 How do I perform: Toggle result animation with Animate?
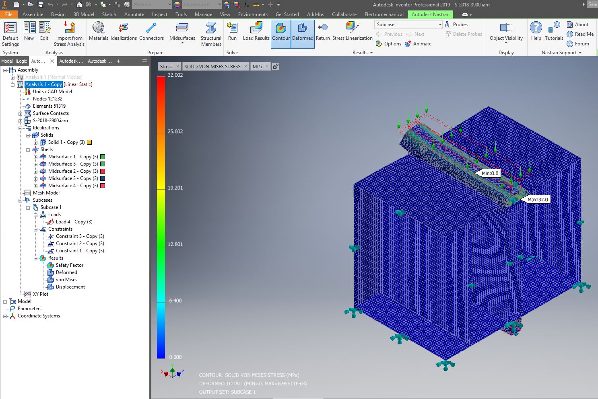coord(419,43)
